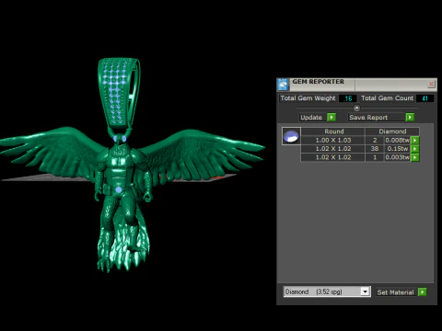The image size is (442, 331).
Task: Click the Total Gem Count value 41
Action: [x=425, y=98]
